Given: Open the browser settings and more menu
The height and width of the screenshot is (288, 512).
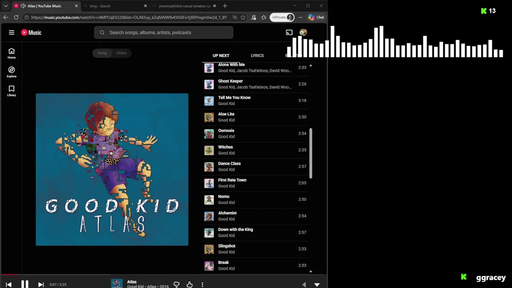Looking at the screenshot, I should coord(300,17).
